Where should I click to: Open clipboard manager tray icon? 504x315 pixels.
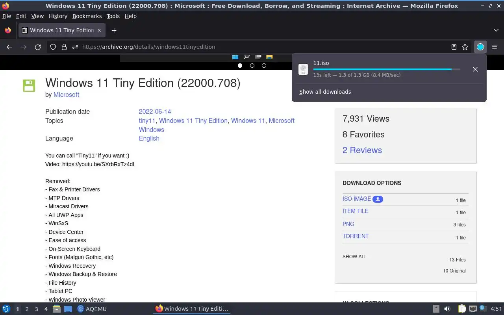point(462,309)
